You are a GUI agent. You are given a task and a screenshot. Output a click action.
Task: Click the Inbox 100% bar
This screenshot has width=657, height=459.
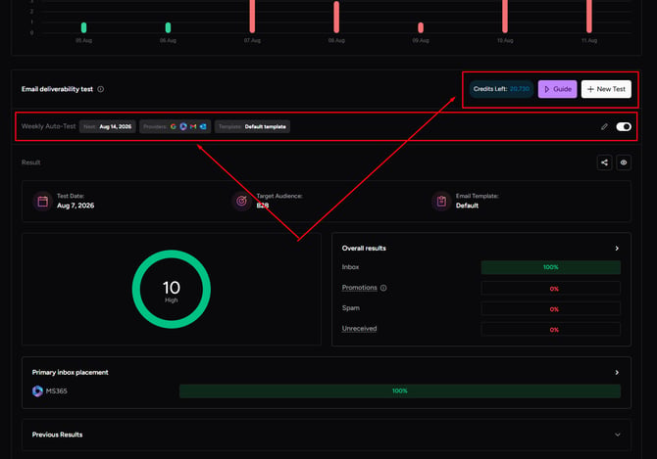[550, 267]
